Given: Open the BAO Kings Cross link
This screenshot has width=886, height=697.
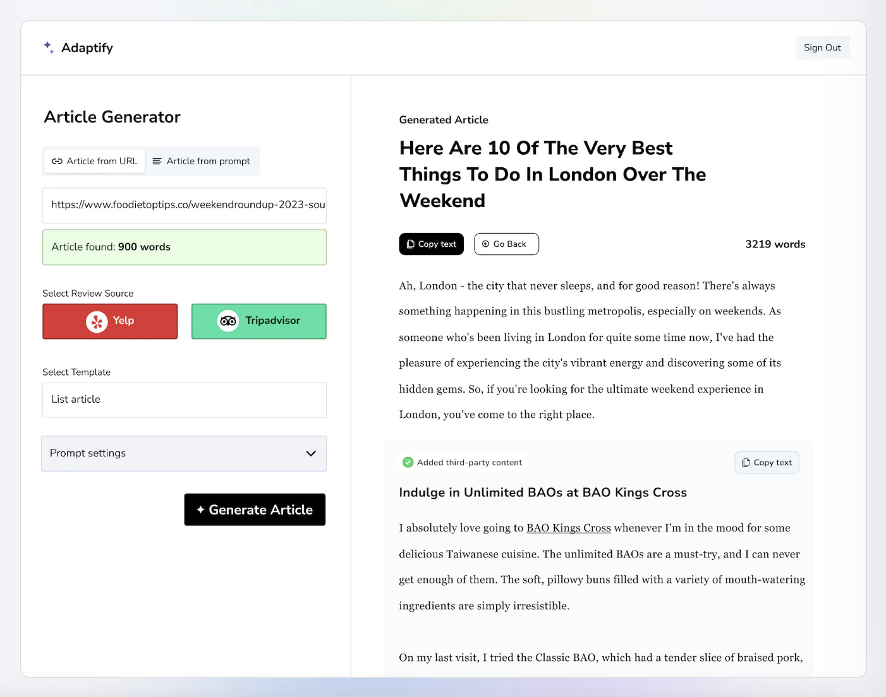Looking at the screenshot, I should 567,527.
